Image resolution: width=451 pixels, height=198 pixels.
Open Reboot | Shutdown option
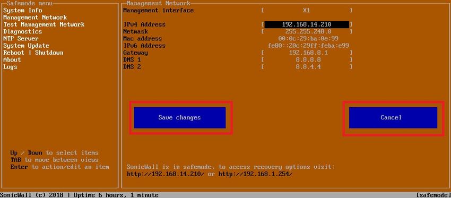point(33,53)
